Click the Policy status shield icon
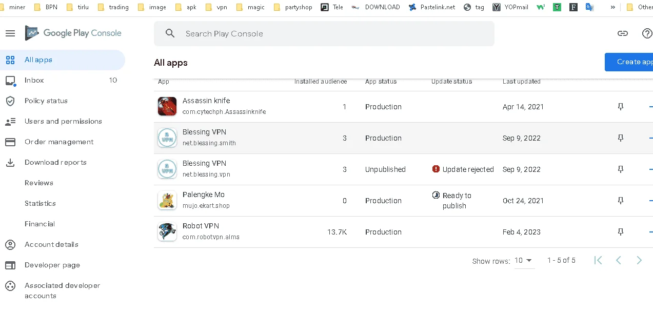Viewport: 653px width, 311px height. (10, 101)
